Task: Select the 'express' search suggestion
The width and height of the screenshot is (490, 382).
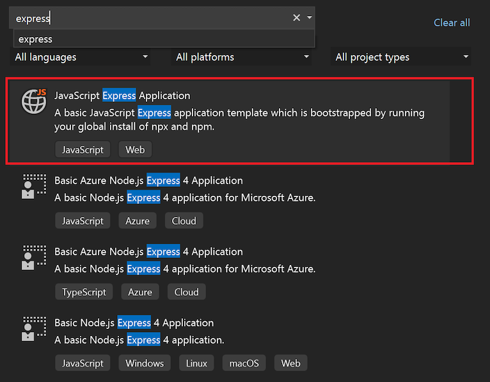Action: pyautogui.click(x=36, y=39)
